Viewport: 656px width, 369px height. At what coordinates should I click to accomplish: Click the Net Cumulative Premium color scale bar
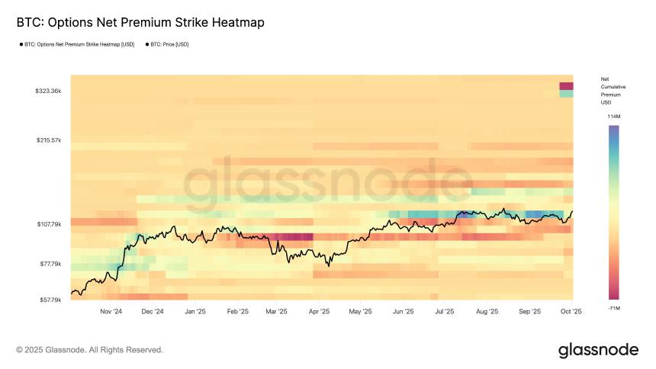(613, 212)
